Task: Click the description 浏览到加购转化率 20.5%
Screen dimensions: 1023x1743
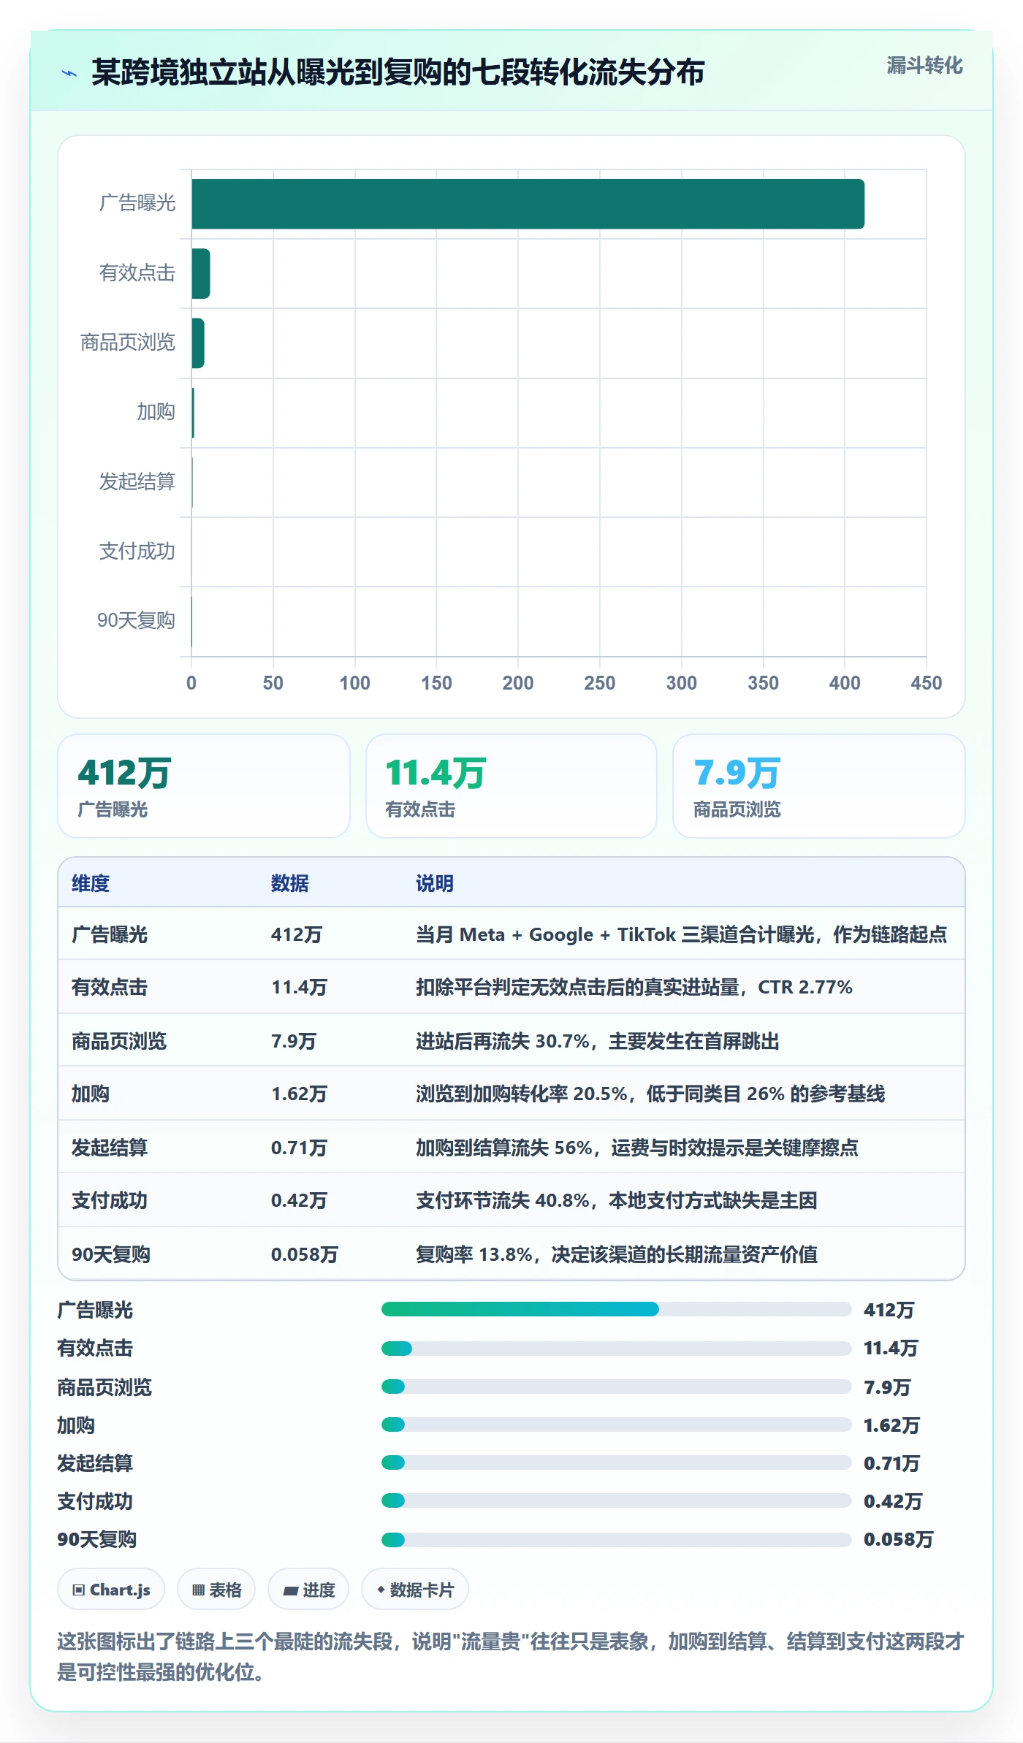Action: 650,1094
